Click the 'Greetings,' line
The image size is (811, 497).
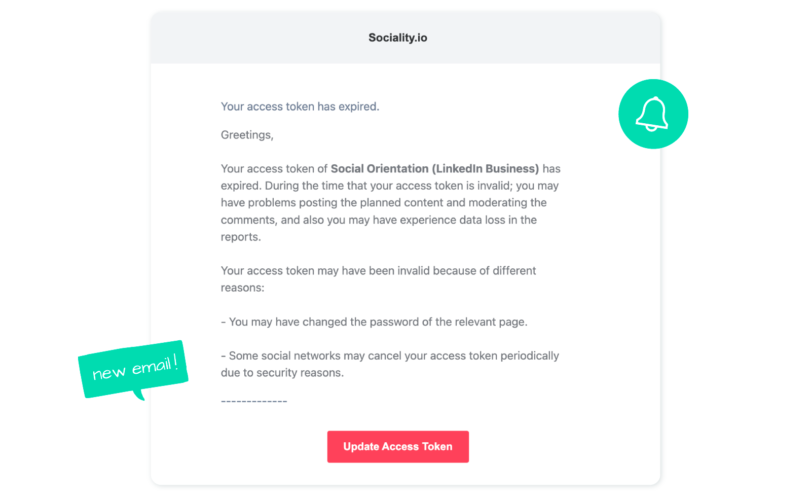(x=247, y=135)
